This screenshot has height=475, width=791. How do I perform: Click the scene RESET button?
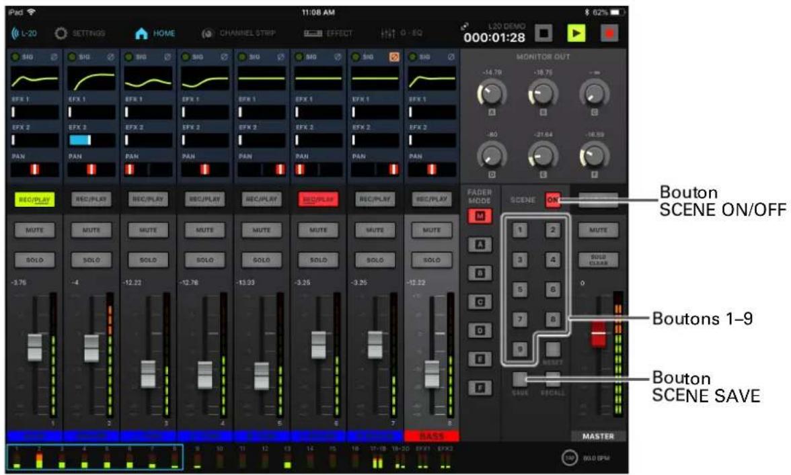(553, 349)
